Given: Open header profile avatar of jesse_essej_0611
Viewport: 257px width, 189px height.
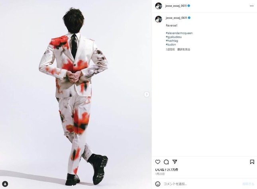Looking at the screenshot, I should pyautogui.click(x=159, y=6).
